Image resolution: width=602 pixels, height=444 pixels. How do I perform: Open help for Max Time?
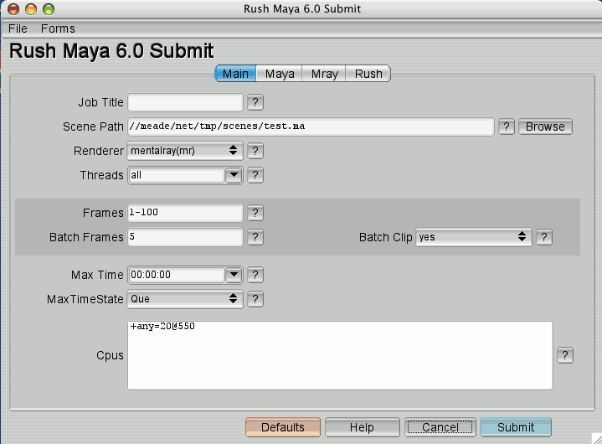click(x=255, y=275)
